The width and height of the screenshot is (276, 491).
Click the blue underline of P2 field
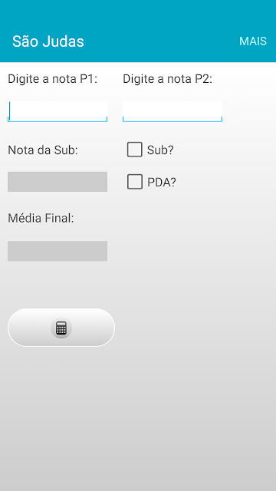click(x=172, y=121)
